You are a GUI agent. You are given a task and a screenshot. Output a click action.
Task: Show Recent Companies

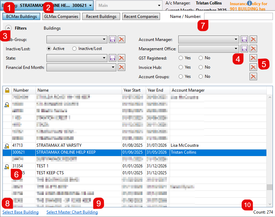tap(141, 17)
